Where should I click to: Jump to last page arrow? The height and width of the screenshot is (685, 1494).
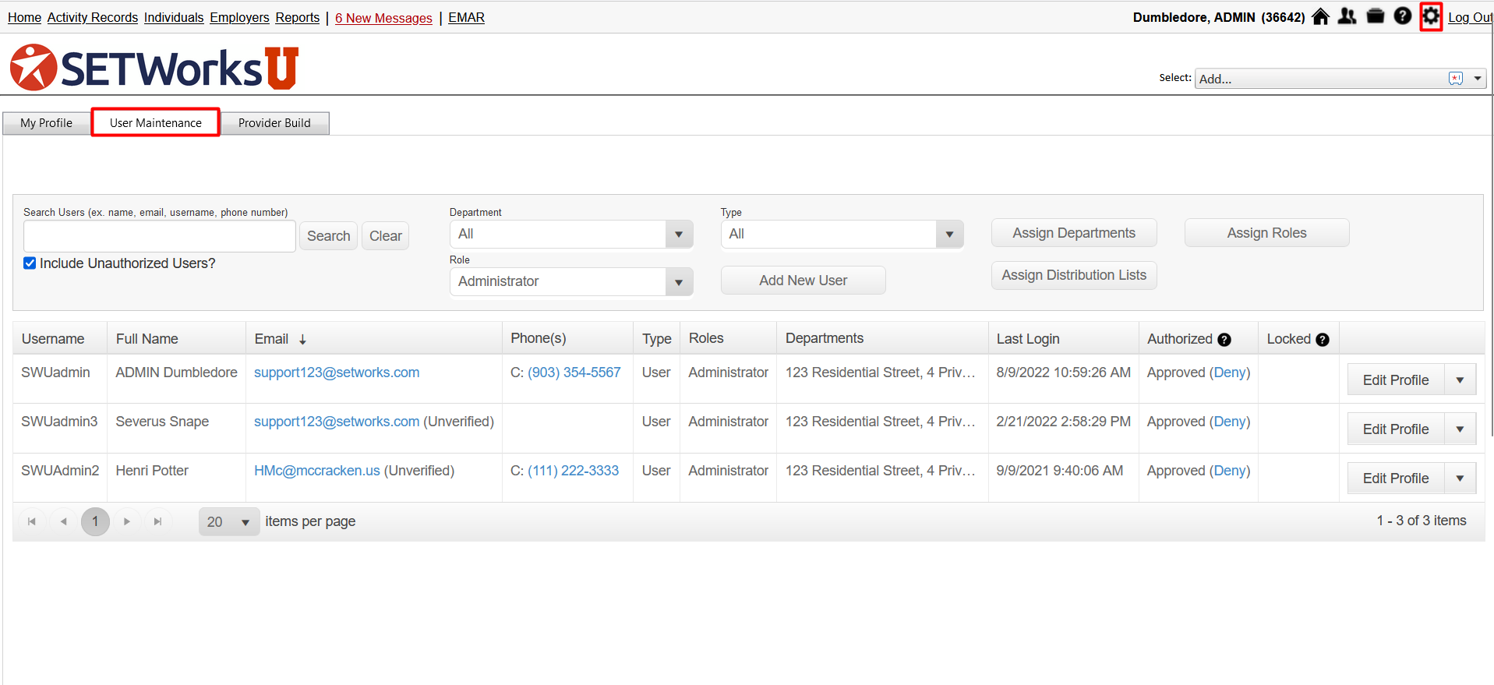click(x=158, y=521)
